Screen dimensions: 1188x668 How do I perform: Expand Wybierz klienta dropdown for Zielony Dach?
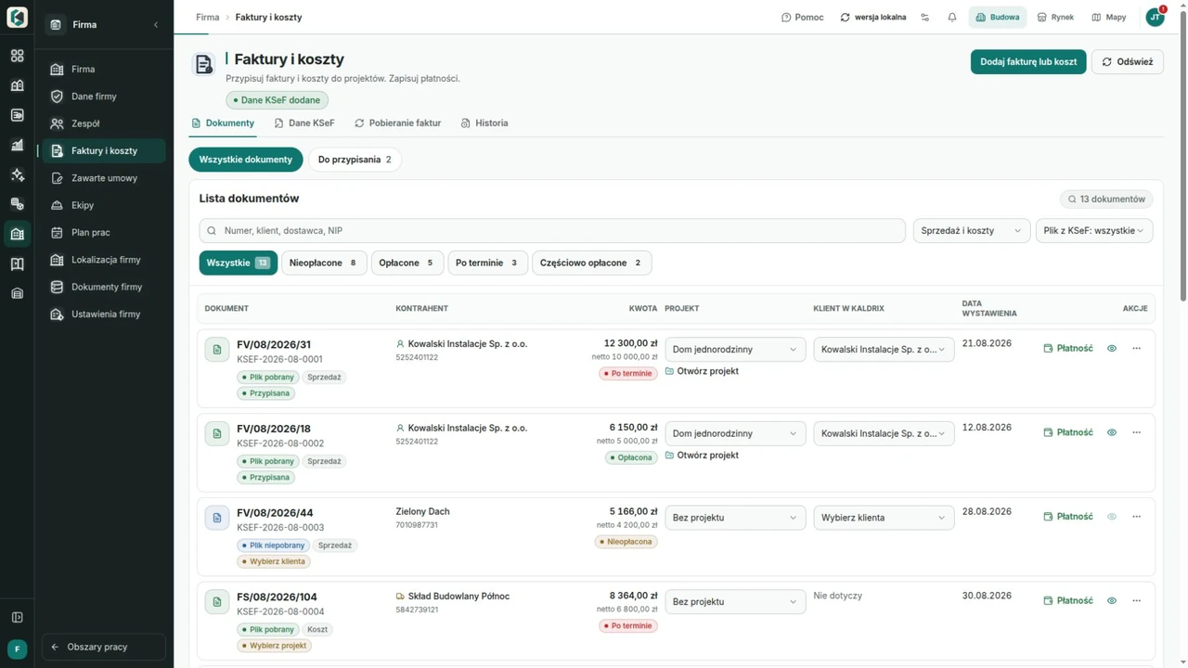coord(884,518)
